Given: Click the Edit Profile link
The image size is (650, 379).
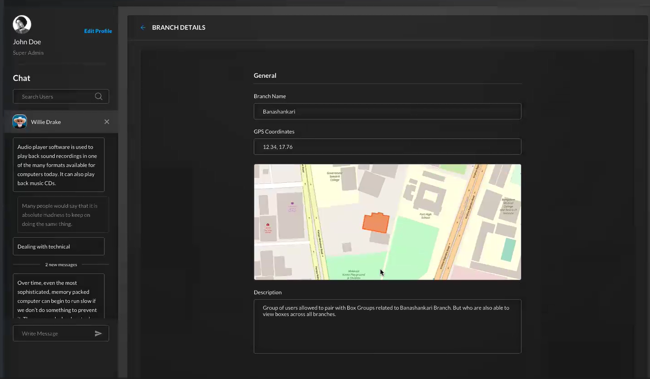Looking at the screenshot, I should coord(98,31).
